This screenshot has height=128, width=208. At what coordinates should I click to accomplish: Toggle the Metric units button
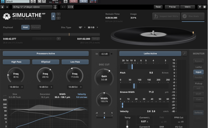coord(188,7)
